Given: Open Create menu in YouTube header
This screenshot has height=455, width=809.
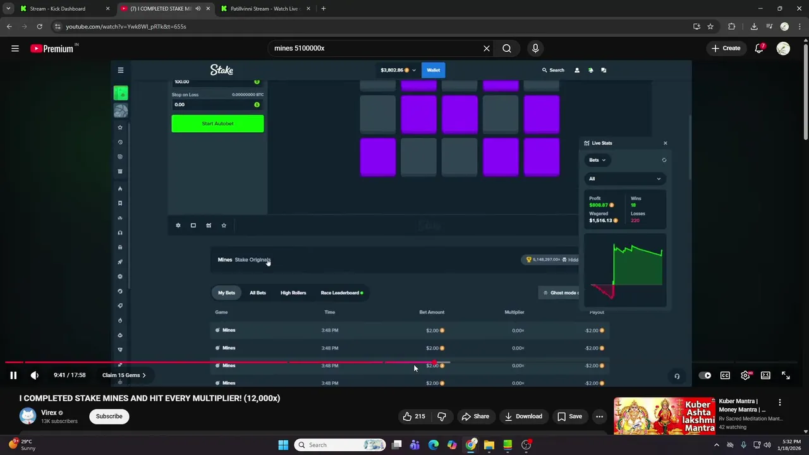Looking at the screenshot, I should click(x=726, y=48).
